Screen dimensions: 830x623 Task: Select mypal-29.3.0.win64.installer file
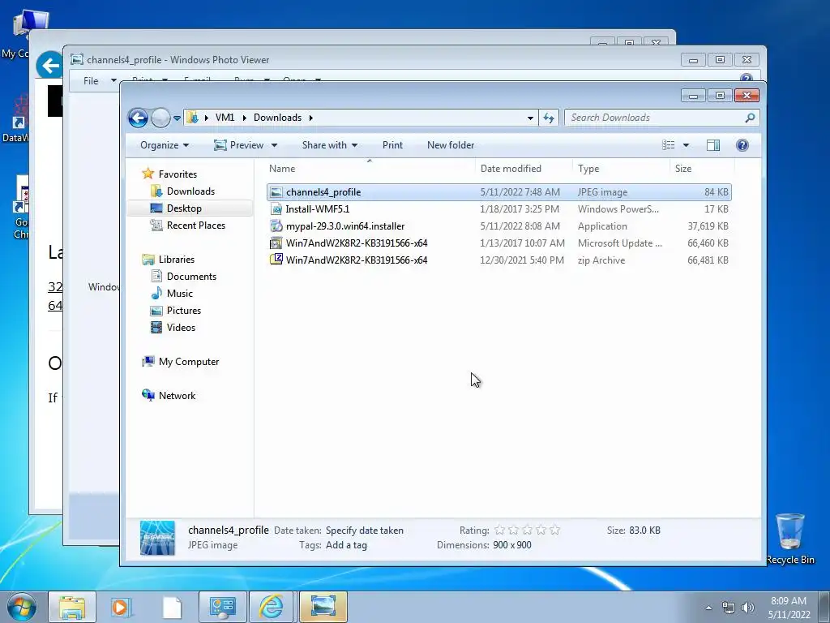click(x=499, y=226)
